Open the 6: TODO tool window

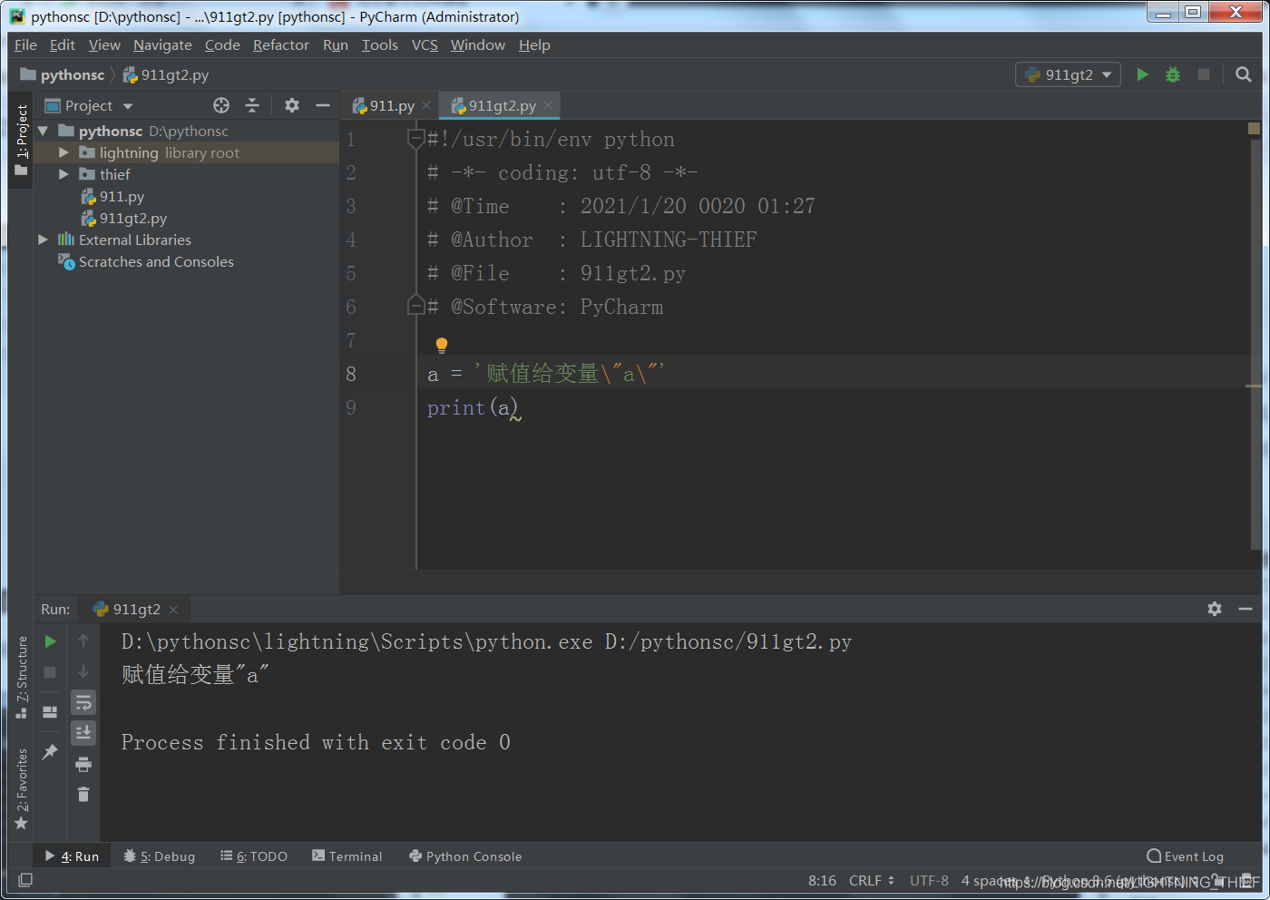click(254, 856)
